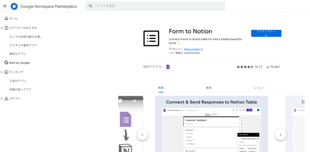Click the 対応デバイス label

(x=153, y=67)
